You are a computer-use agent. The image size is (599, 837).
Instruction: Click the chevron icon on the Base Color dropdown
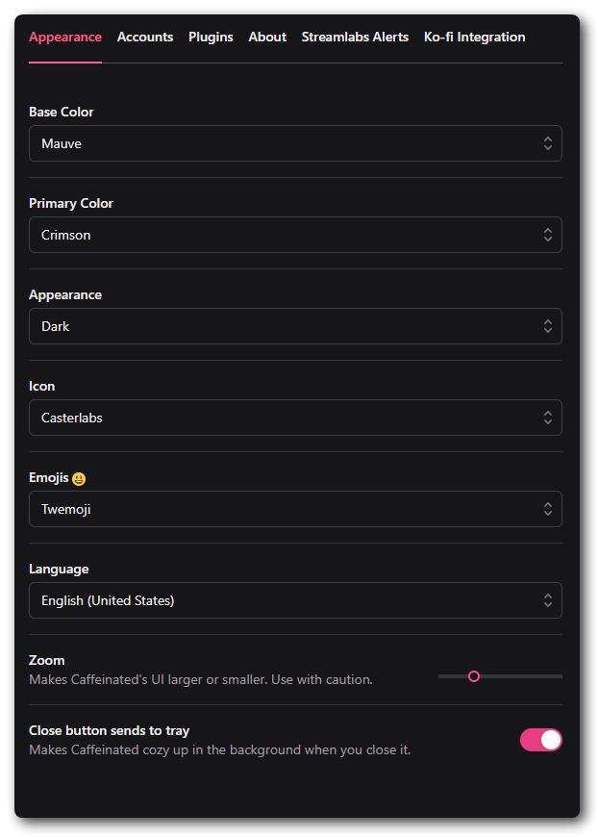click(x=548, y=142)
